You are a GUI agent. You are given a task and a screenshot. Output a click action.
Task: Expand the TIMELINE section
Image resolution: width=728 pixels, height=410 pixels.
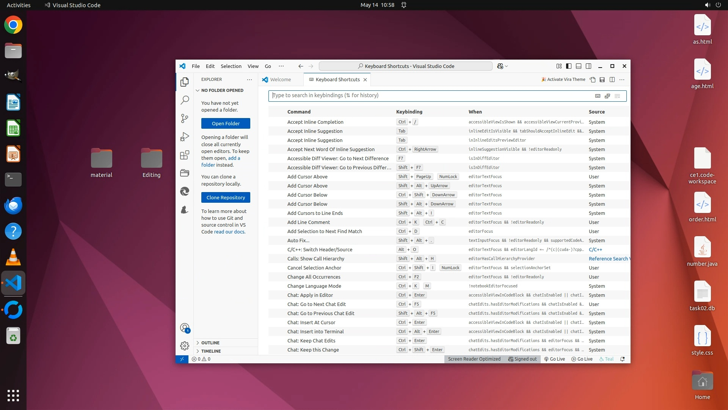point(211,351)
